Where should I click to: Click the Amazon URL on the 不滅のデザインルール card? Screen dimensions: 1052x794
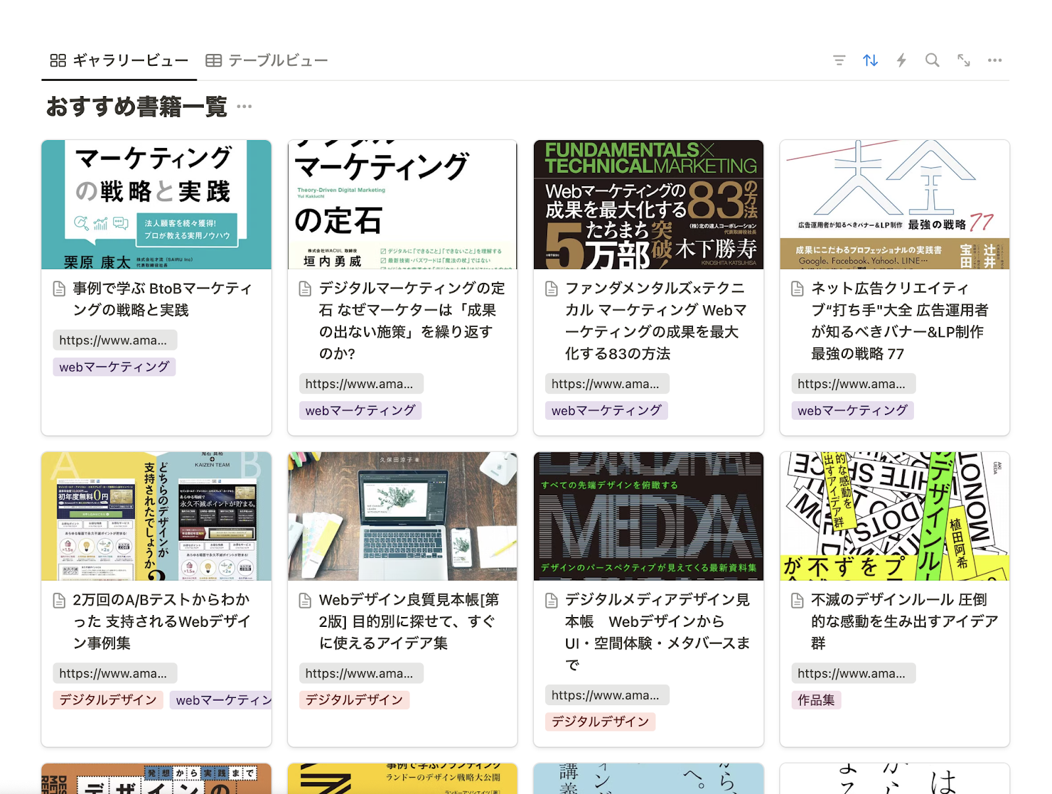[x=853, y=673]
